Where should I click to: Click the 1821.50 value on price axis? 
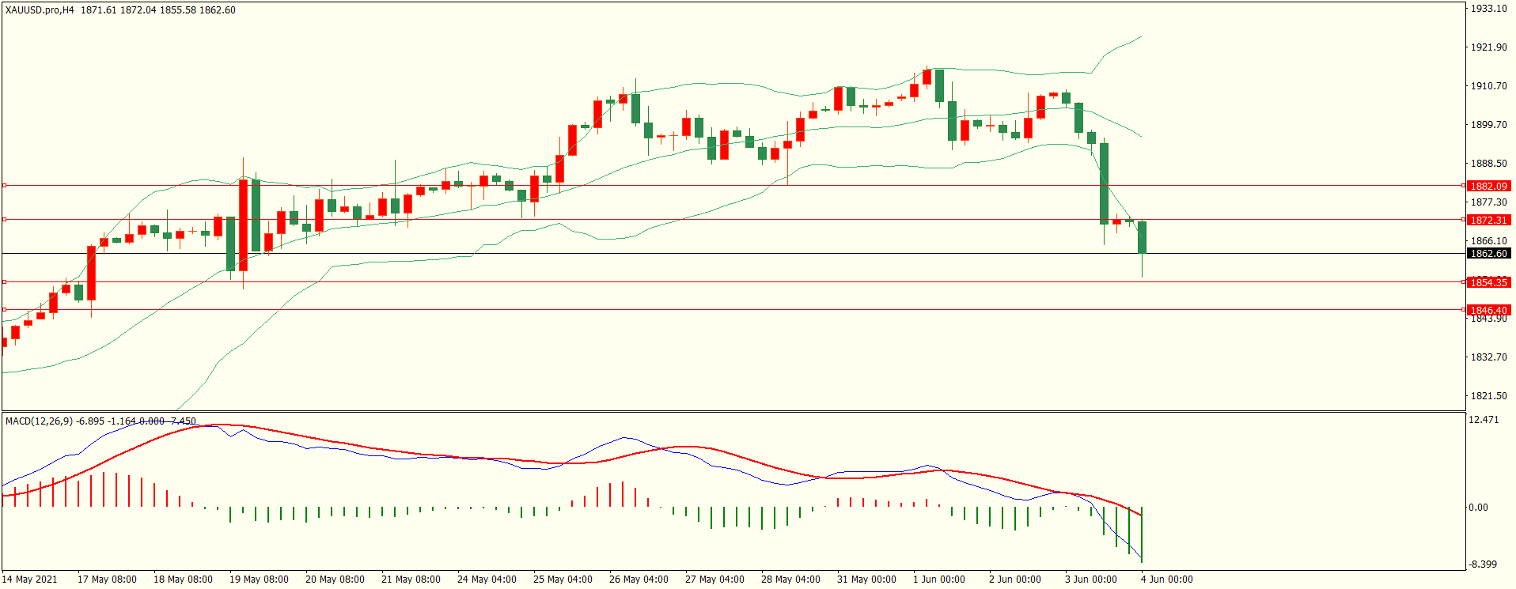pos(1488,396)
